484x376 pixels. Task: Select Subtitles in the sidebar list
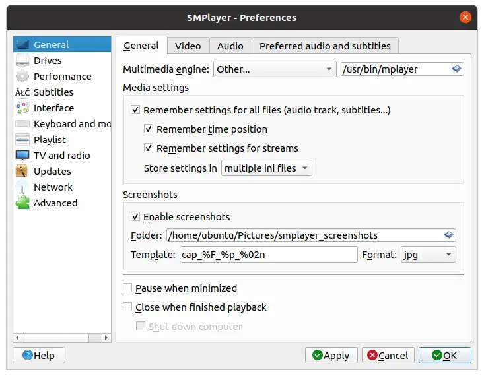click(x=62, y=92)
